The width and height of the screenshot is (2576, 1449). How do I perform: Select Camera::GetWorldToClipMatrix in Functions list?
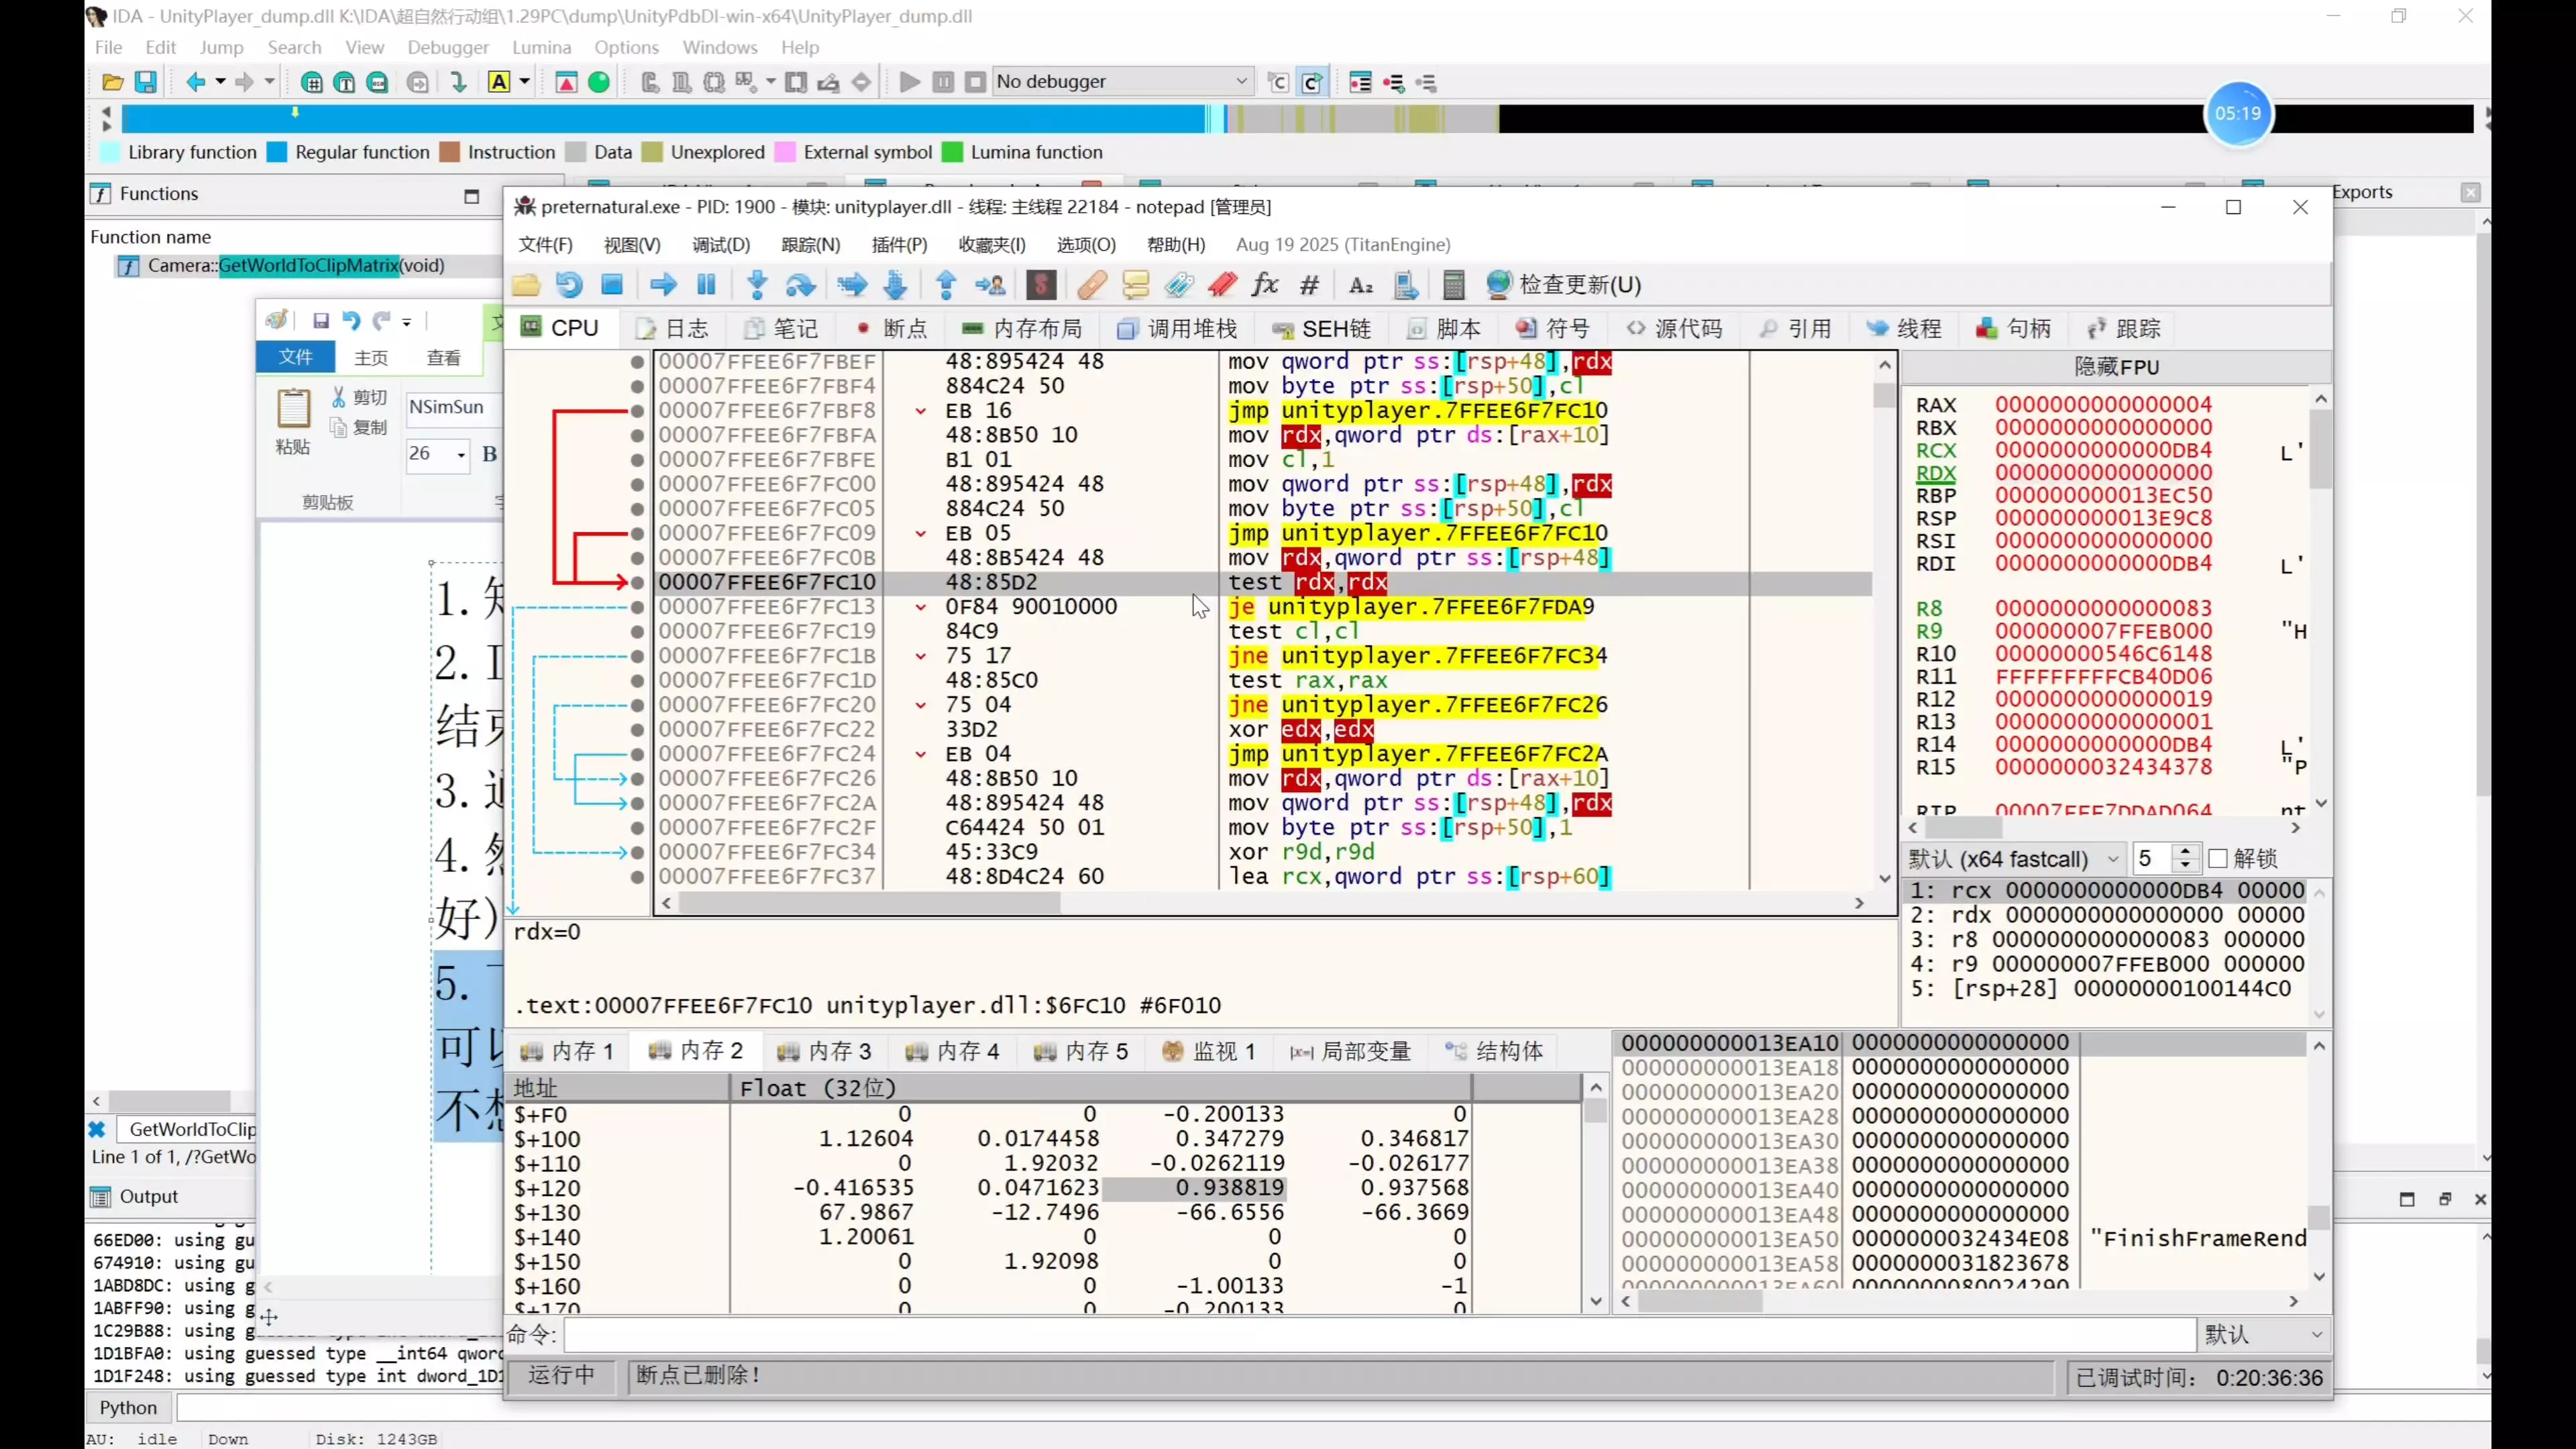(x=296, y=266)
